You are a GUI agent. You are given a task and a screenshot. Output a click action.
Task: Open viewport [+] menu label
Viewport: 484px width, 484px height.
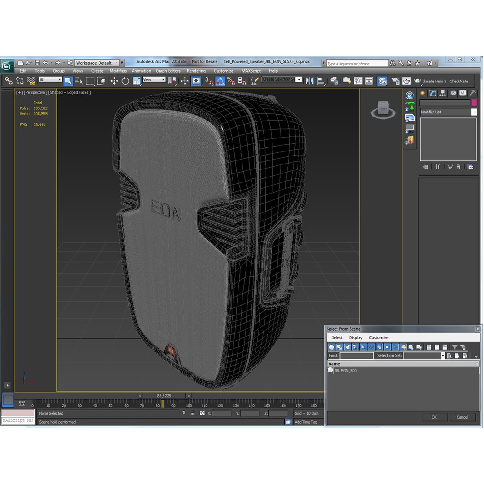click(x=19, y=92)
